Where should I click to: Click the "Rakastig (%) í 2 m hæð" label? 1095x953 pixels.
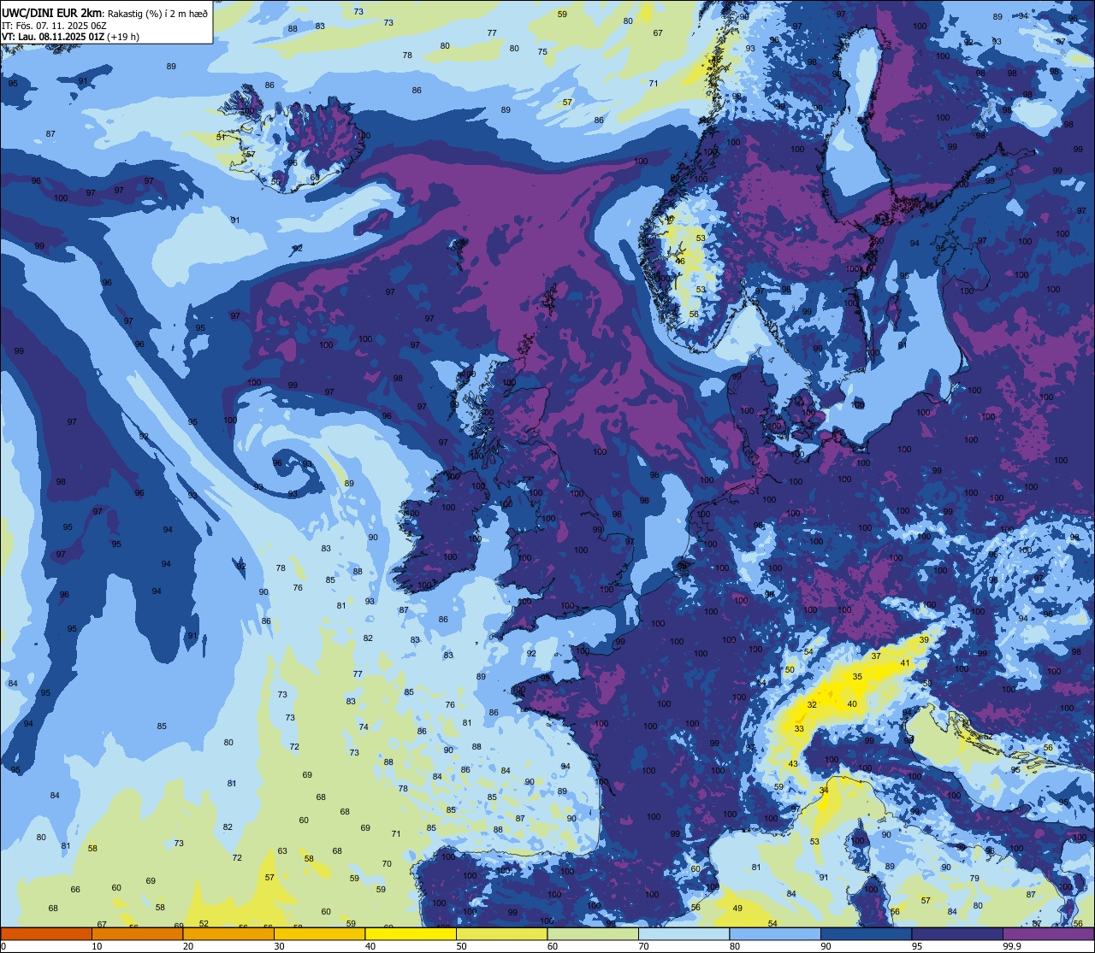click(x=158, y=13)
